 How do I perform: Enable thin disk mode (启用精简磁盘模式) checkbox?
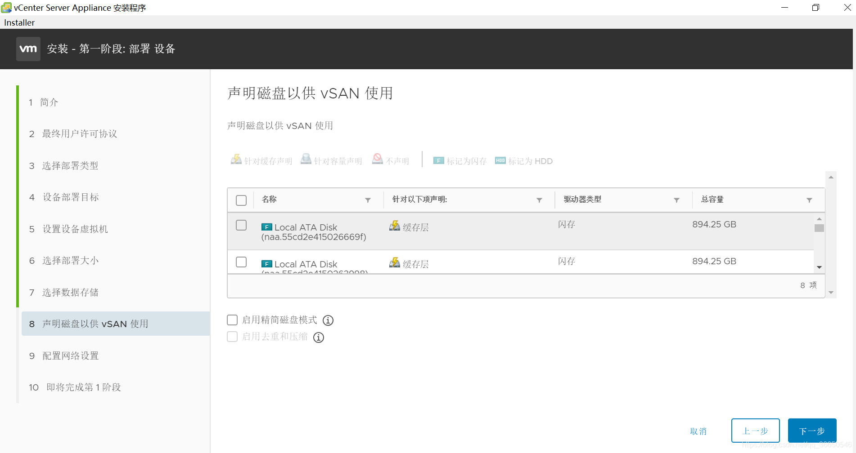232,320
